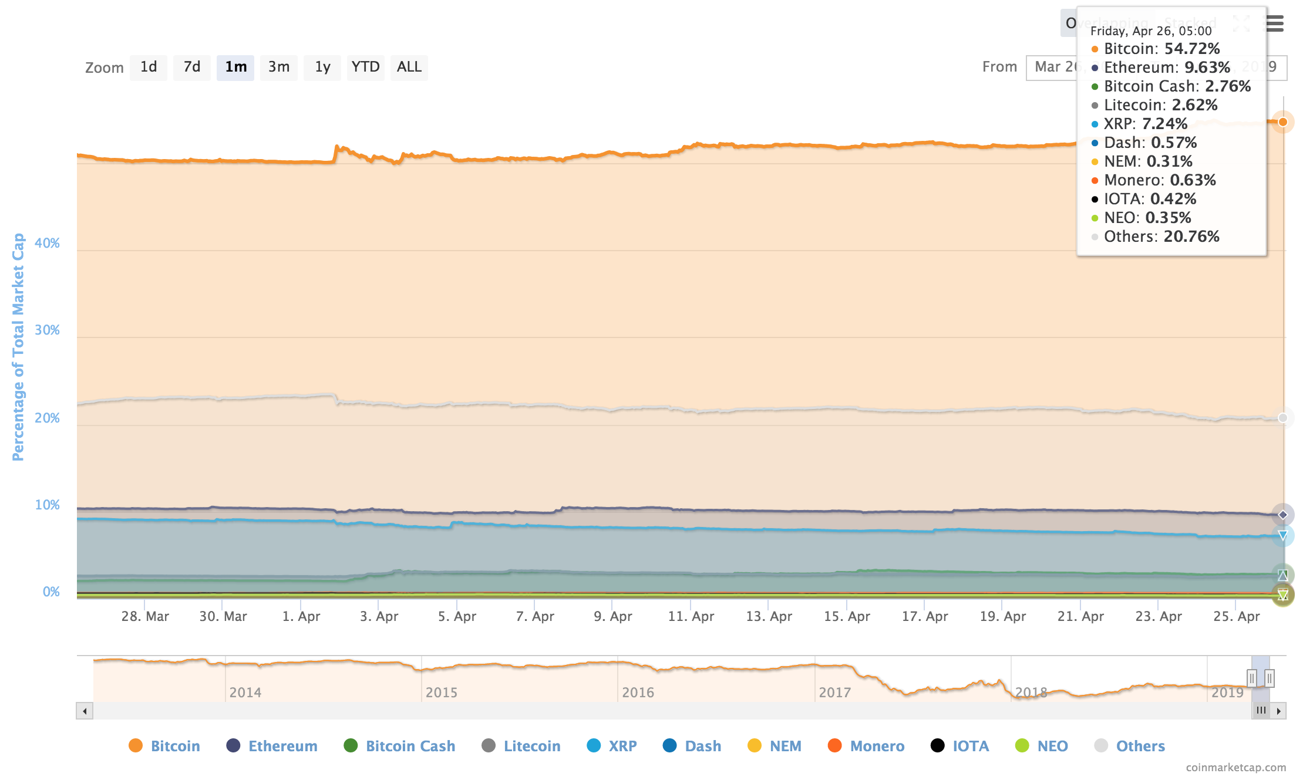Image resolution: width=1303 pixels, height=780 pixels.
Task: Show ALL time zoom range
Action: 409,67
